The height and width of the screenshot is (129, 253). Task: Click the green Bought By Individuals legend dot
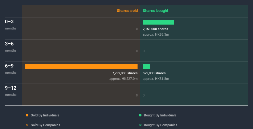[140, 115]
